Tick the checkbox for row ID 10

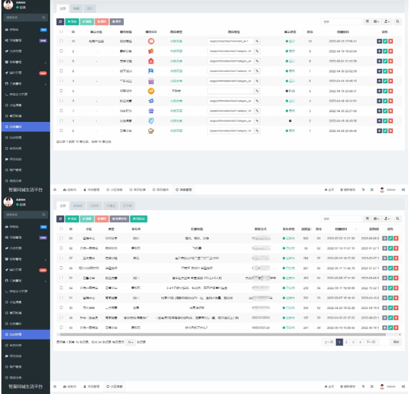tap(61, 41)
